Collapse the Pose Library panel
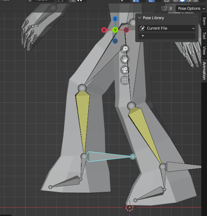 140,18
